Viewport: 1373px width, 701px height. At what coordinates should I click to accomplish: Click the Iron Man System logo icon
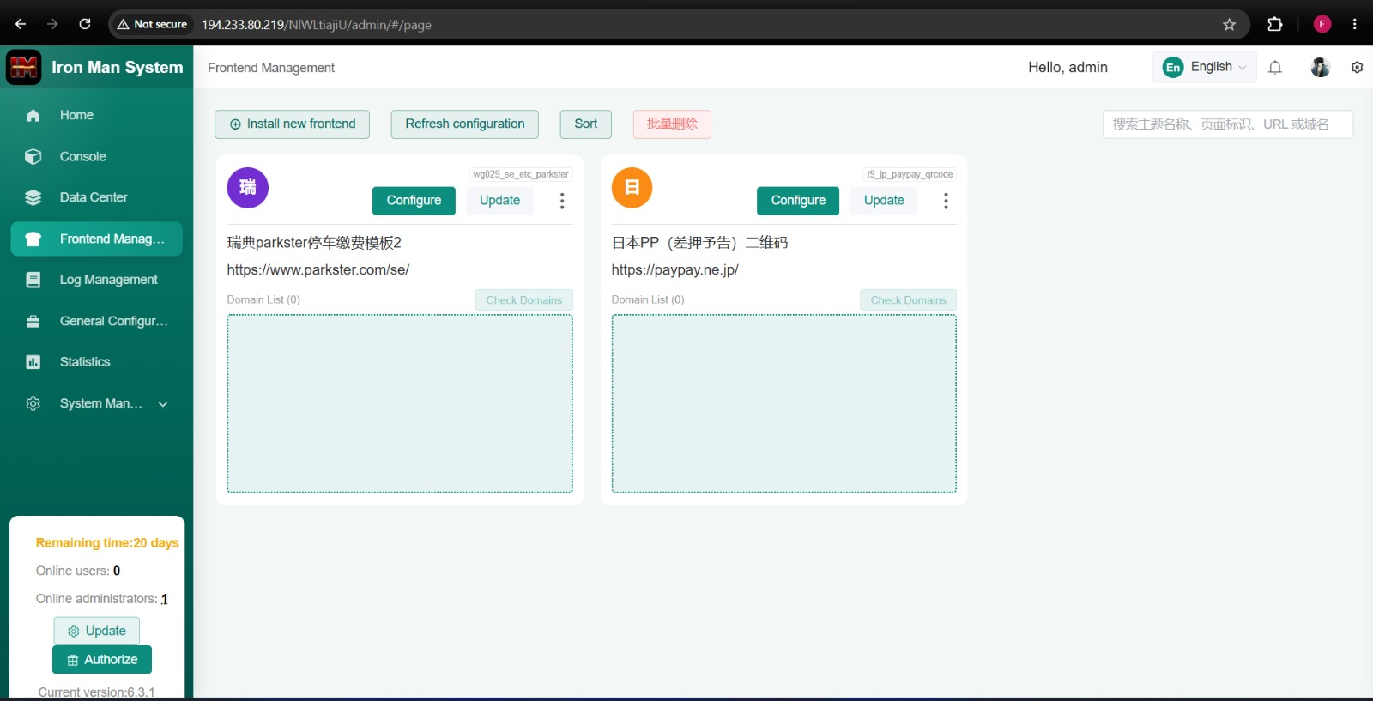pos(23,67)
